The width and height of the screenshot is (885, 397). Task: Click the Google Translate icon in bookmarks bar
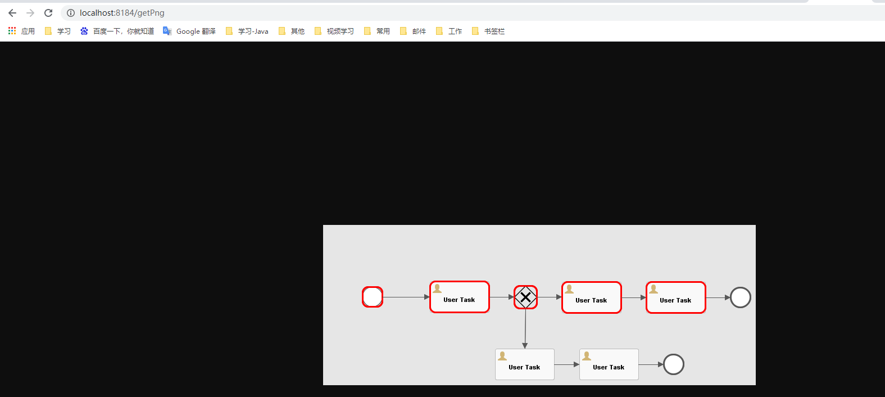pyautogui.click(x=167, y=31)
